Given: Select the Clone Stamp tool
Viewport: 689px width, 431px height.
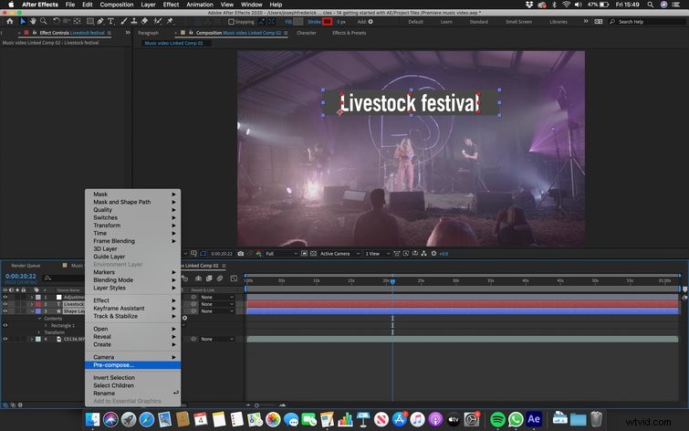Looking at the screenshot, I should tap(134, 21).
